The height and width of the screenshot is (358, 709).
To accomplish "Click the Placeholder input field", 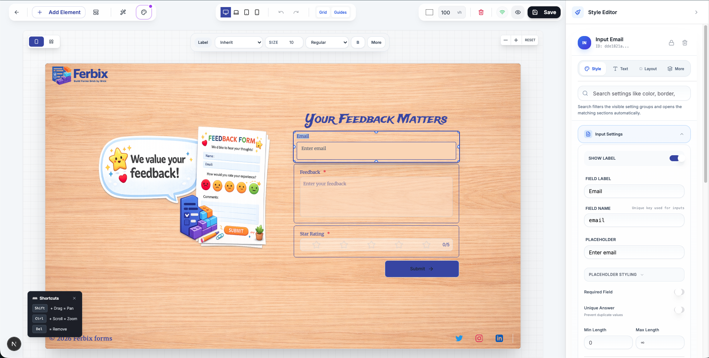I will pos(634,253).
